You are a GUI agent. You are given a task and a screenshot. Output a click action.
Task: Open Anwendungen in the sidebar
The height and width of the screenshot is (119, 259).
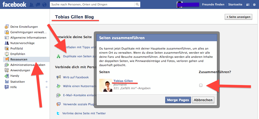tap(20, 70)
